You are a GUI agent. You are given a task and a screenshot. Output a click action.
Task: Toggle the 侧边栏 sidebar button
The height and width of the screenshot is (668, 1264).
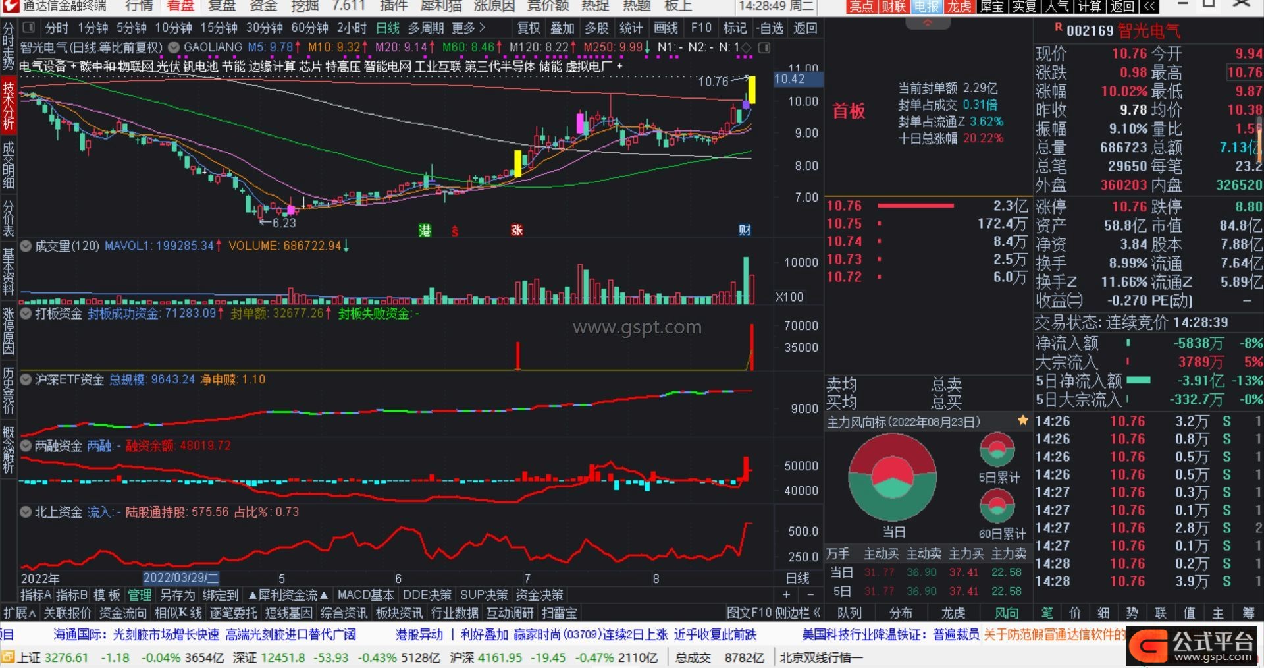tap(798, 613)
